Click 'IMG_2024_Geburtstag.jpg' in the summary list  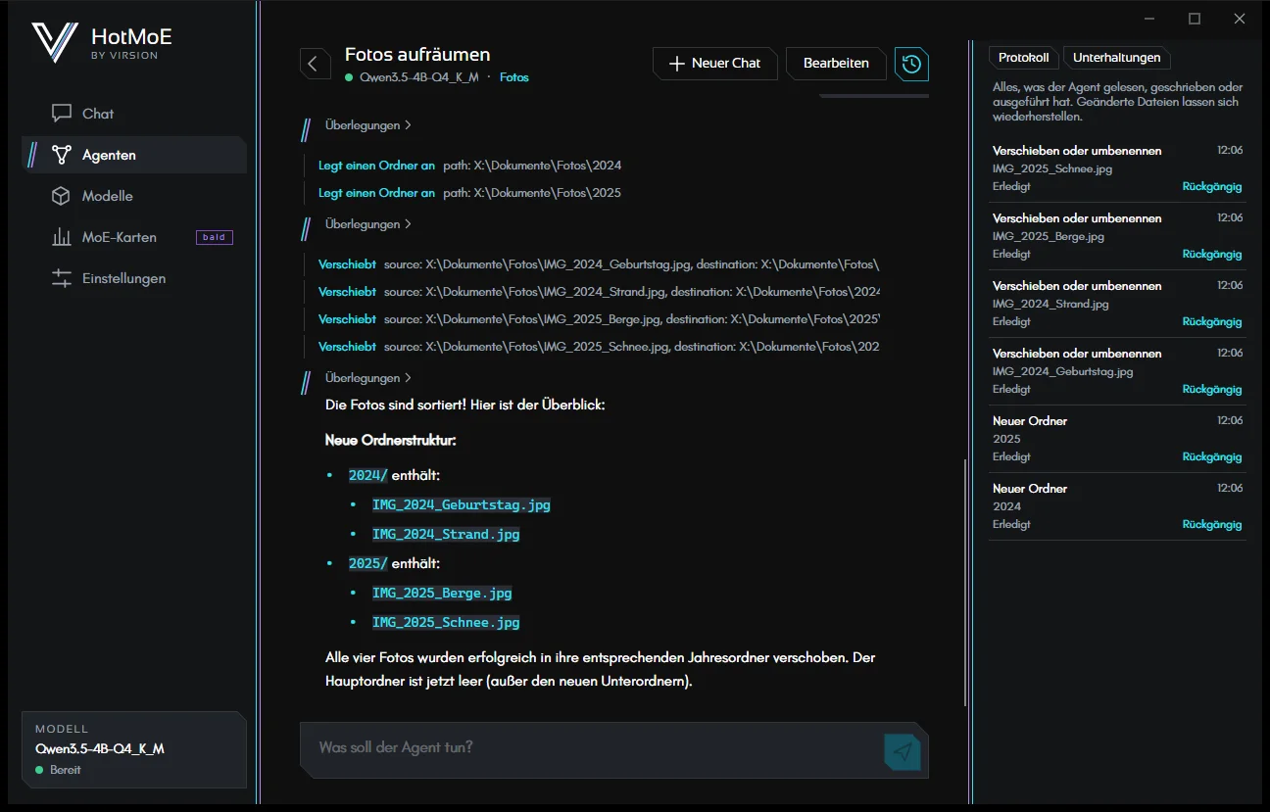tap(462, 504)
